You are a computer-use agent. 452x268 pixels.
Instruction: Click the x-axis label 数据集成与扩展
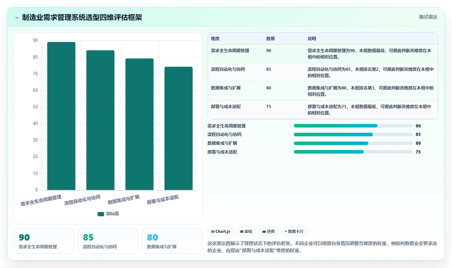(124, 199)
